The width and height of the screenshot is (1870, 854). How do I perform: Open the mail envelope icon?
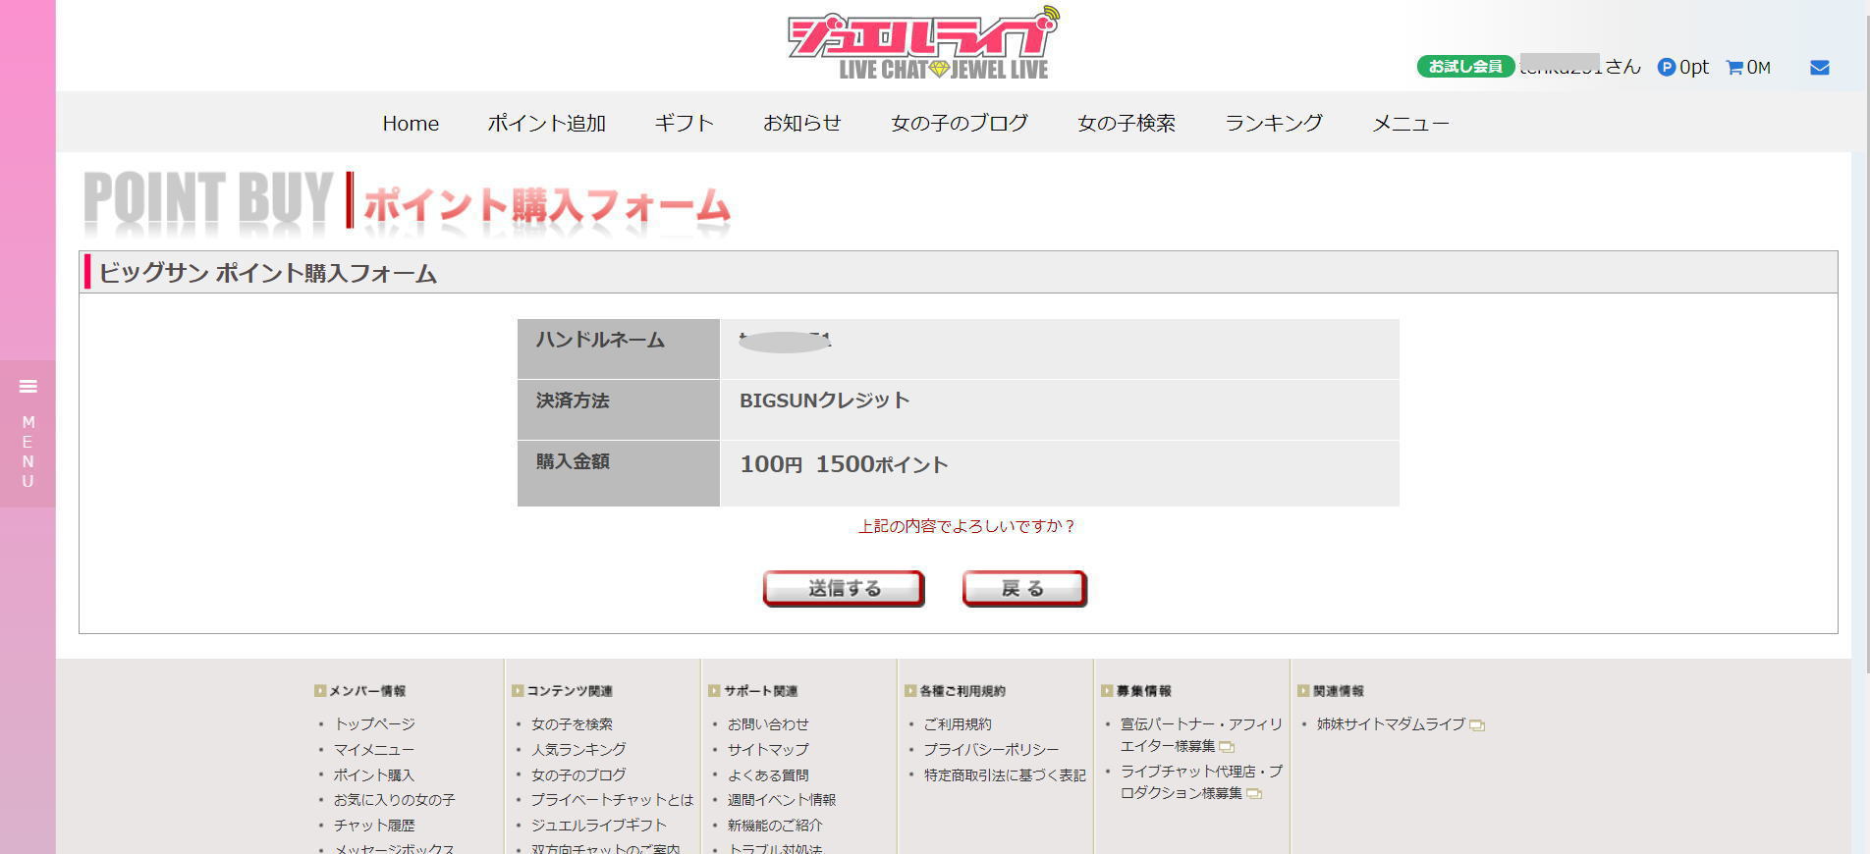click(x=1819, y=68)
